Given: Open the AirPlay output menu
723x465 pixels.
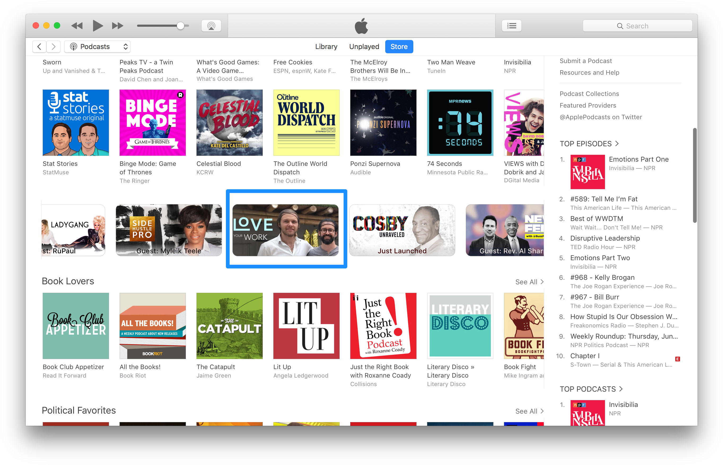Looking at the screenshot, I should coord(211,26).
